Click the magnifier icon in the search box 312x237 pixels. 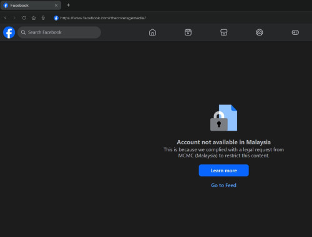23,32
